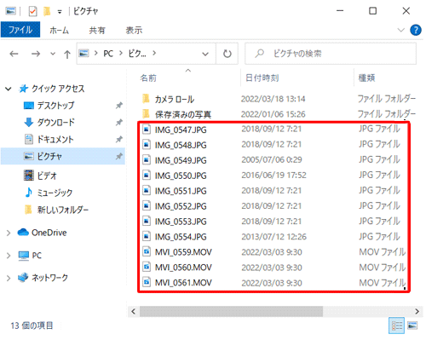This screenshot has width=426, height=340.
Task: Open the address bar history dropdown
Action: tap(205, 54)
